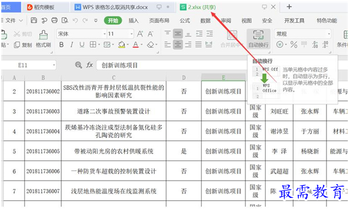Expand the 文件 menu chevron
The height and width of the screenshot is (210, 349).
21,20
